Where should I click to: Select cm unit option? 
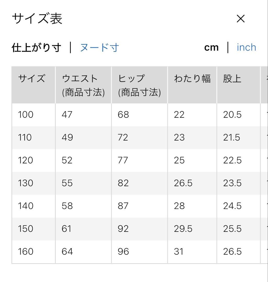point(212,48)
